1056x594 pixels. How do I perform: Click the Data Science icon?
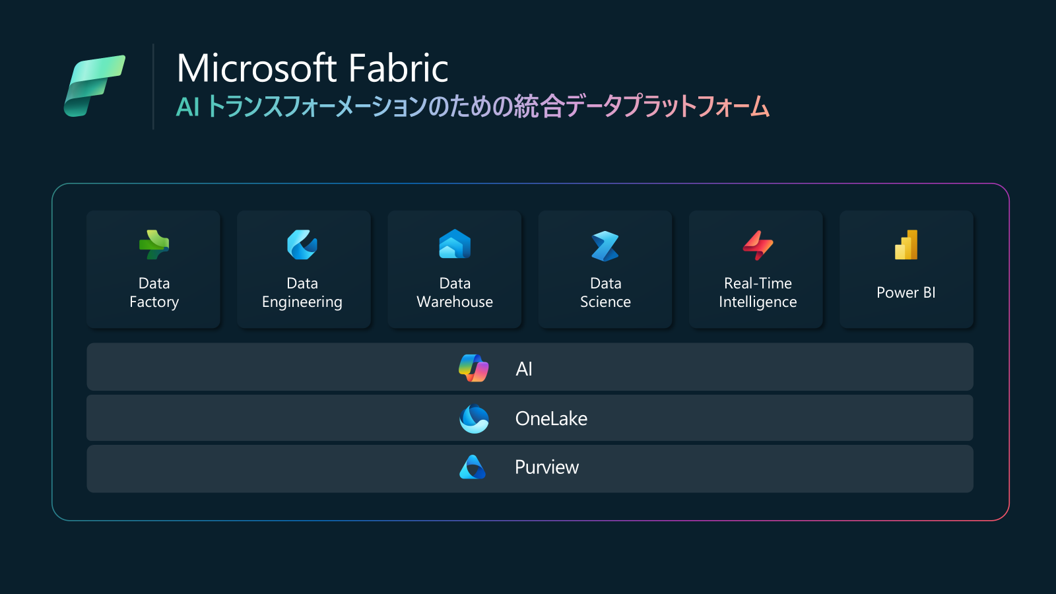[x=605, y=246]
